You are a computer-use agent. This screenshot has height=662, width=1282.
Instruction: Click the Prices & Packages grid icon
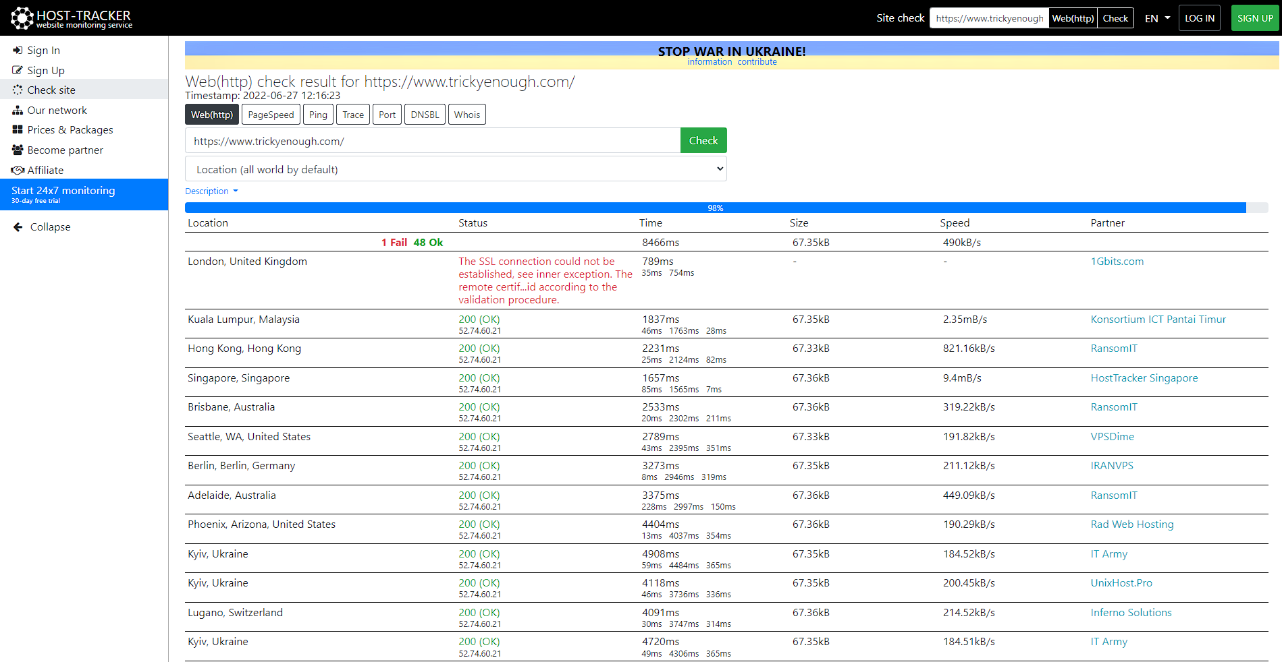[x=18, y=129]
